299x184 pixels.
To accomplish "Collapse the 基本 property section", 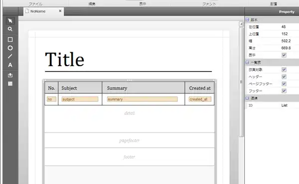I will 247,19.
